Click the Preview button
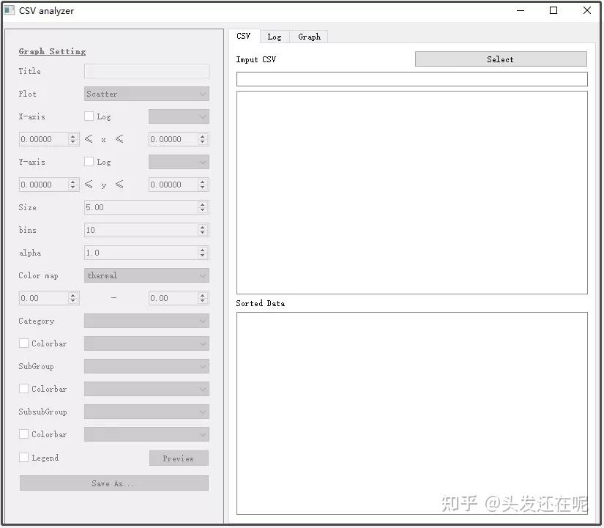 179,458
